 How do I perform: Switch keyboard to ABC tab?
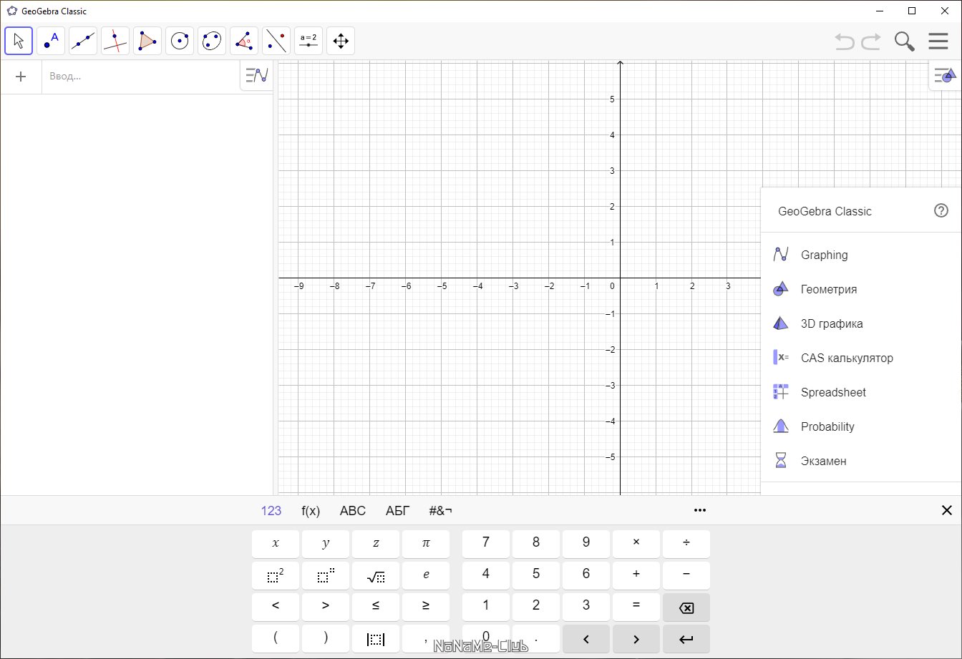(352, 511)
